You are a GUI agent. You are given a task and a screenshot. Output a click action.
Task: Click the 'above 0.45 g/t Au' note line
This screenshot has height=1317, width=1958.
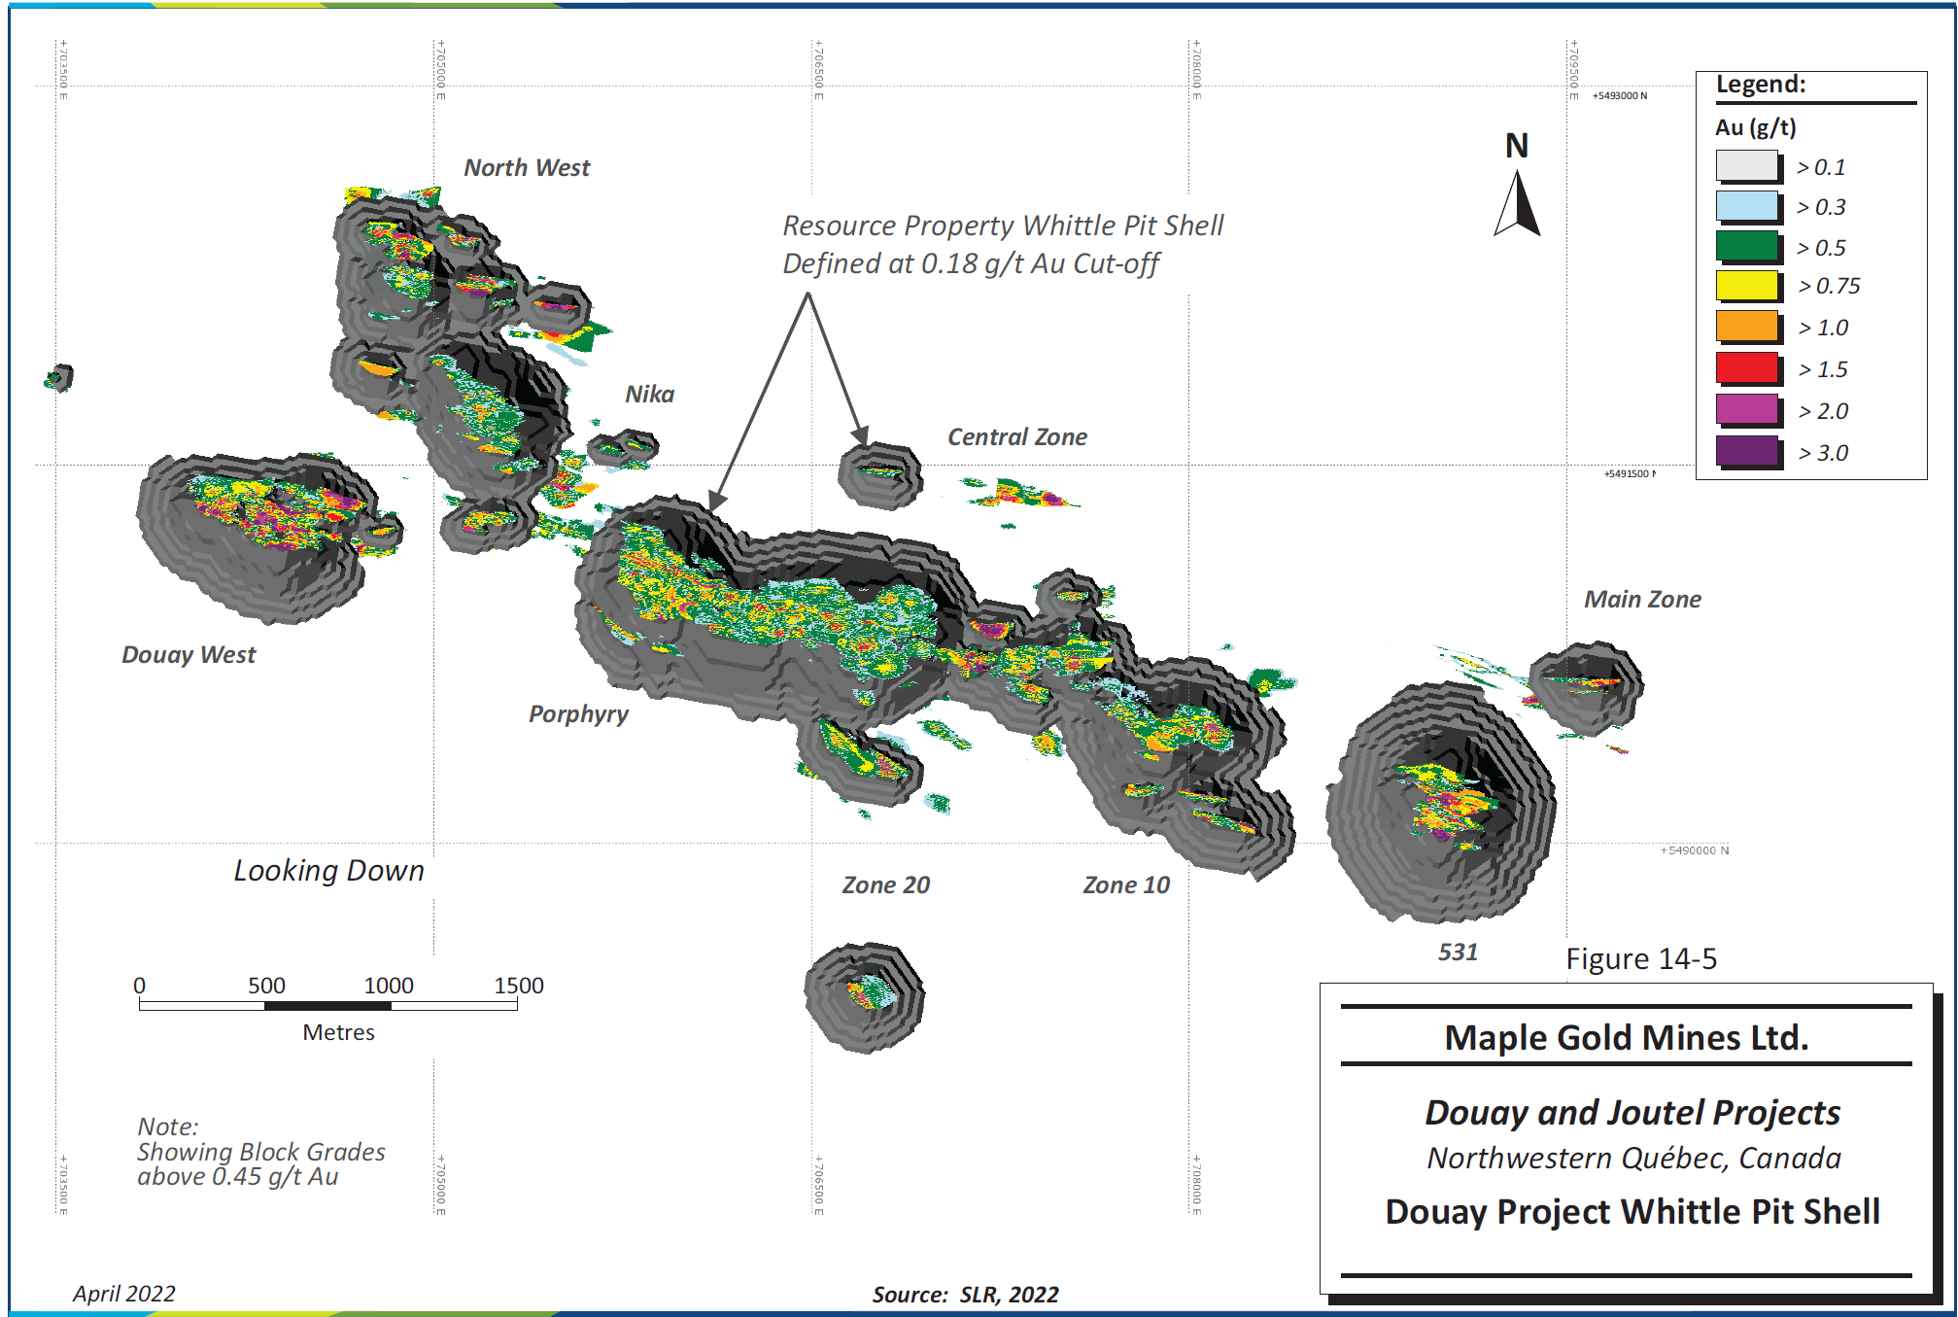[x=237, y=1177]
